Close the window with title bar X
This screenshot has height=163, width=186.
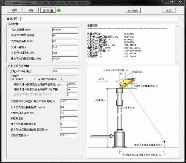(x=180, y=2)
